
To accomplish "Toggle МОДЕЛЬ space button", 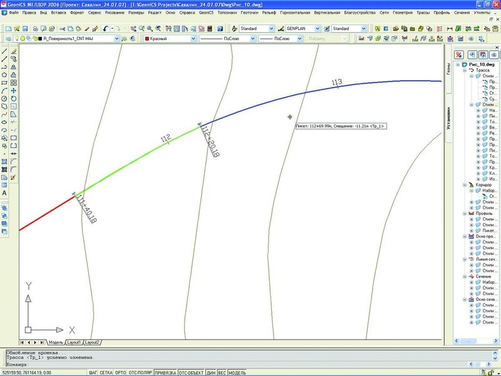I will click(x=237, y=373).
